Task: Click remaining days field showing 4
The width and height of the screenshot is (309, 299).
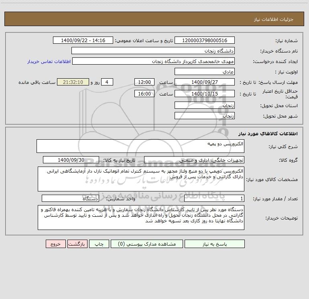Action: tap(107, 82)
